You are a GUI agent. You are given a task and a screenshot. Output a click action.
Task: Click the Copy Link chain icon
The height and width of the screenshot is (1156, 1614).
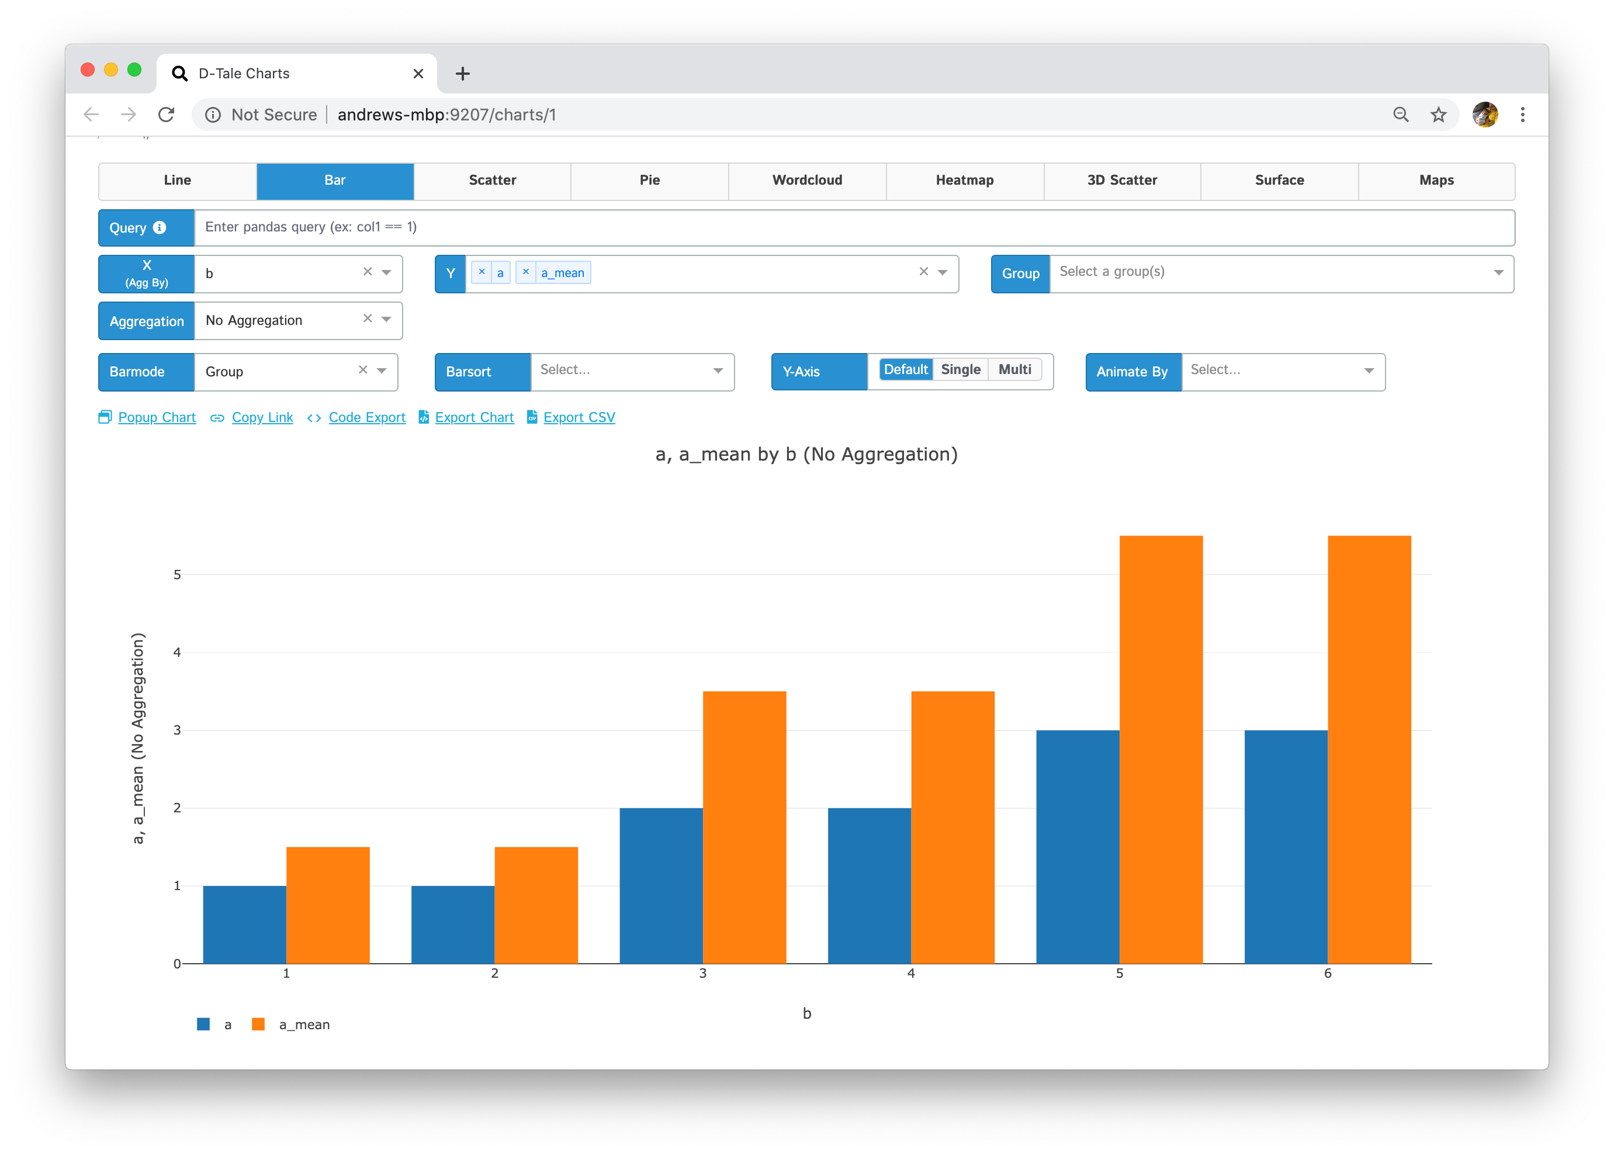pyautogui.click(x=217, y=418)
